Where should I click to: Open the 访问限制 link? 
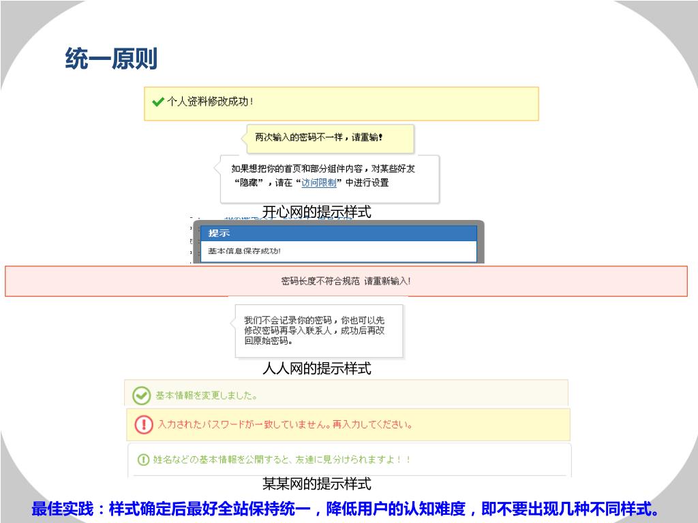point(319,183)
